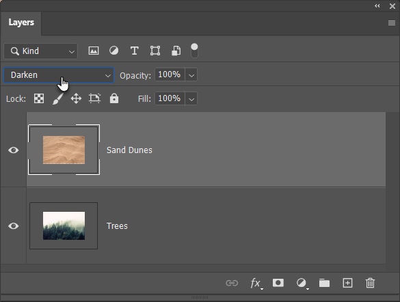
Task: Add a new layer with plus icon
Action: point(348,283)
